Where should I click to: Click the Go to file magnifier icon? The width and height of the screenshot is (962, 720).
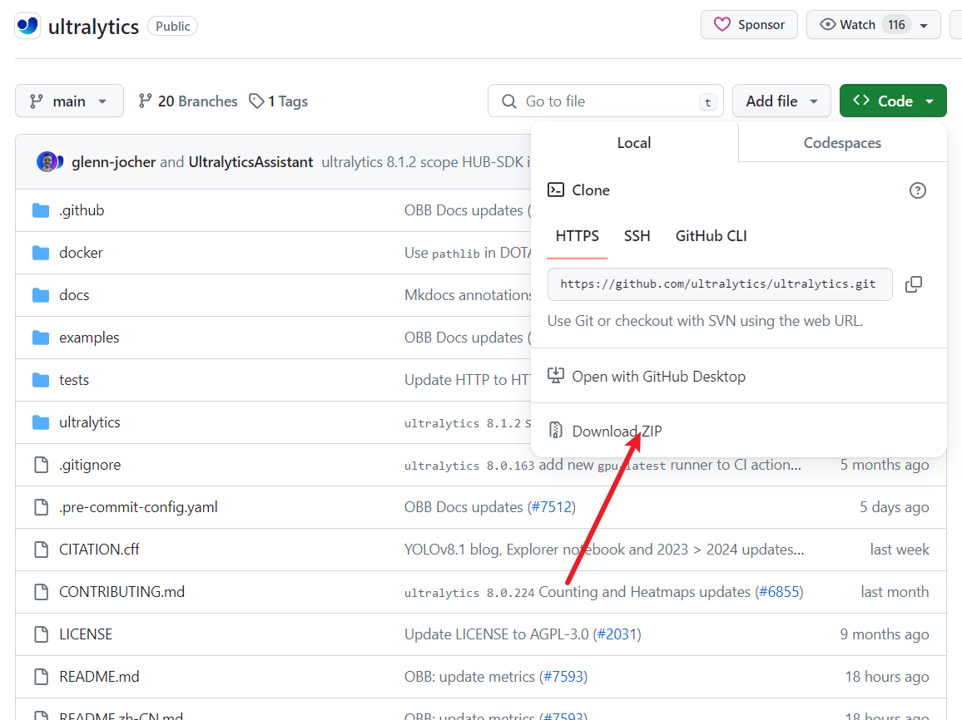point(509,101)
